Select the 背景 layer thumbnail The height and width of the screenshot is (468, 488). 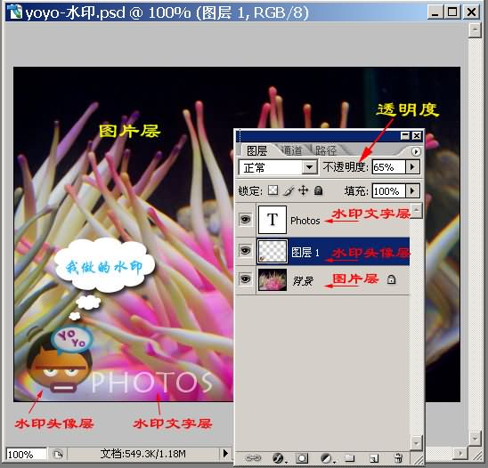[x=272, y=280]
